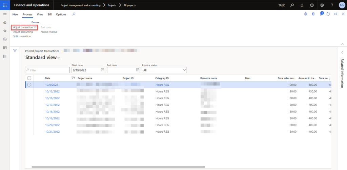347x170 pixels.
Task: Switch to the Bill tab
Action: click(x=49, y=14)
